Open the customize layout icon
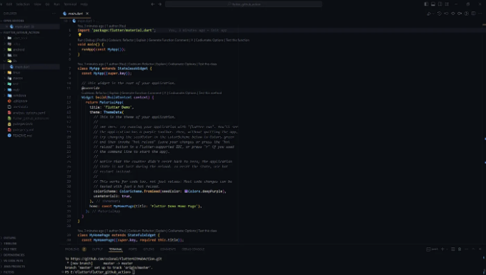This screenshot has height=275, width=486. (447, 4)
